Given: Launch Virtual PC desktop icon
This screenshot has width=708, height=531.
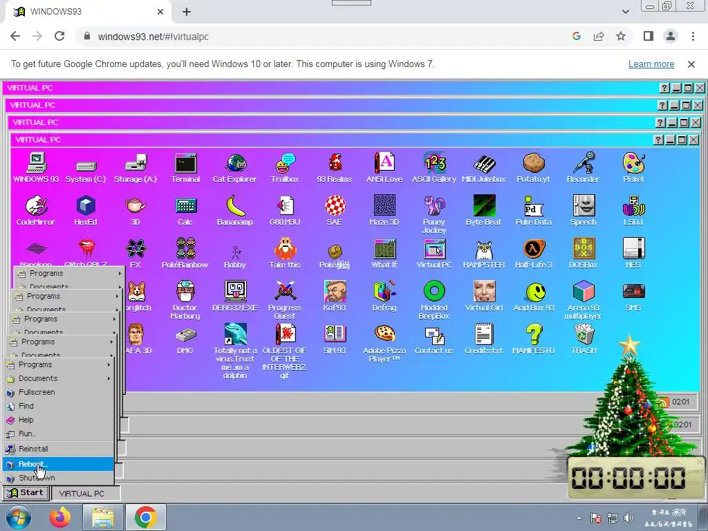Looking at the screenshot, I should click(434, 253).
